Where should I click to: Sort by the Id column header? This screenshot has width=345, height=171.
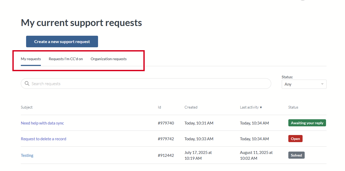tap(159, 107)
